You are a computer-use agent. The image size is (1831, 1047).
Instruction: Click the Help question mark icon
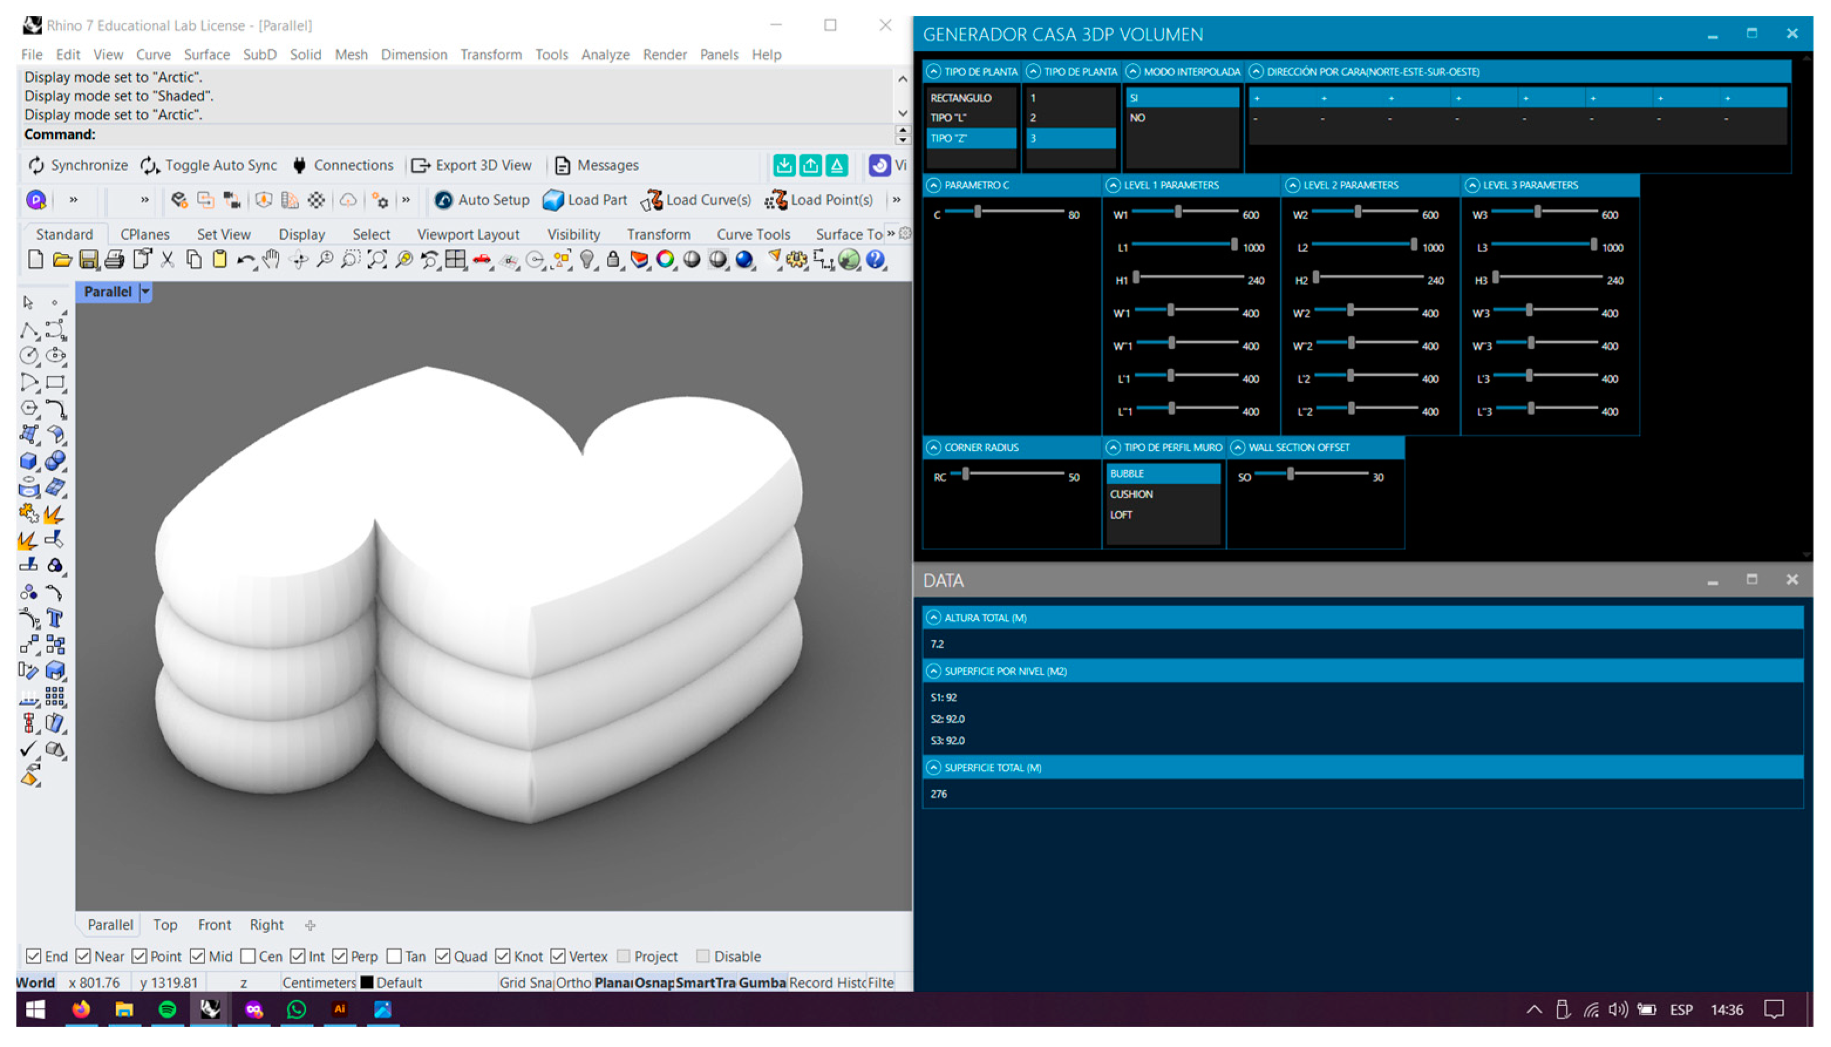(875, 260)
